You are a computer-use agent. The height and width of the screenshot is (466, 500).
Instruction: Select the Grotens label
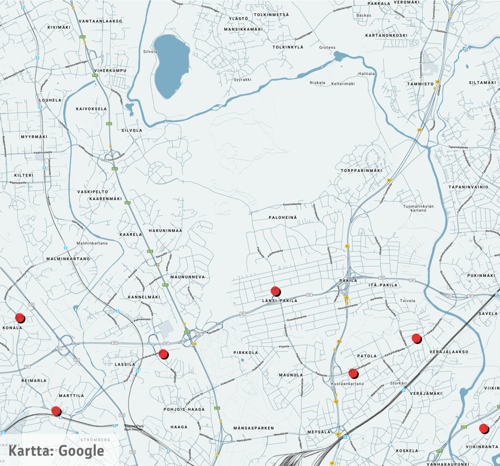(327, 48)
